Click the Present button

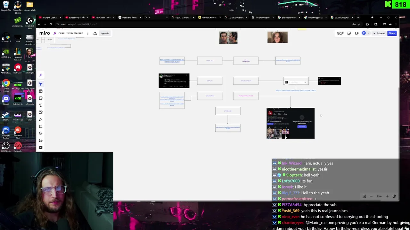tap(379, 33)
